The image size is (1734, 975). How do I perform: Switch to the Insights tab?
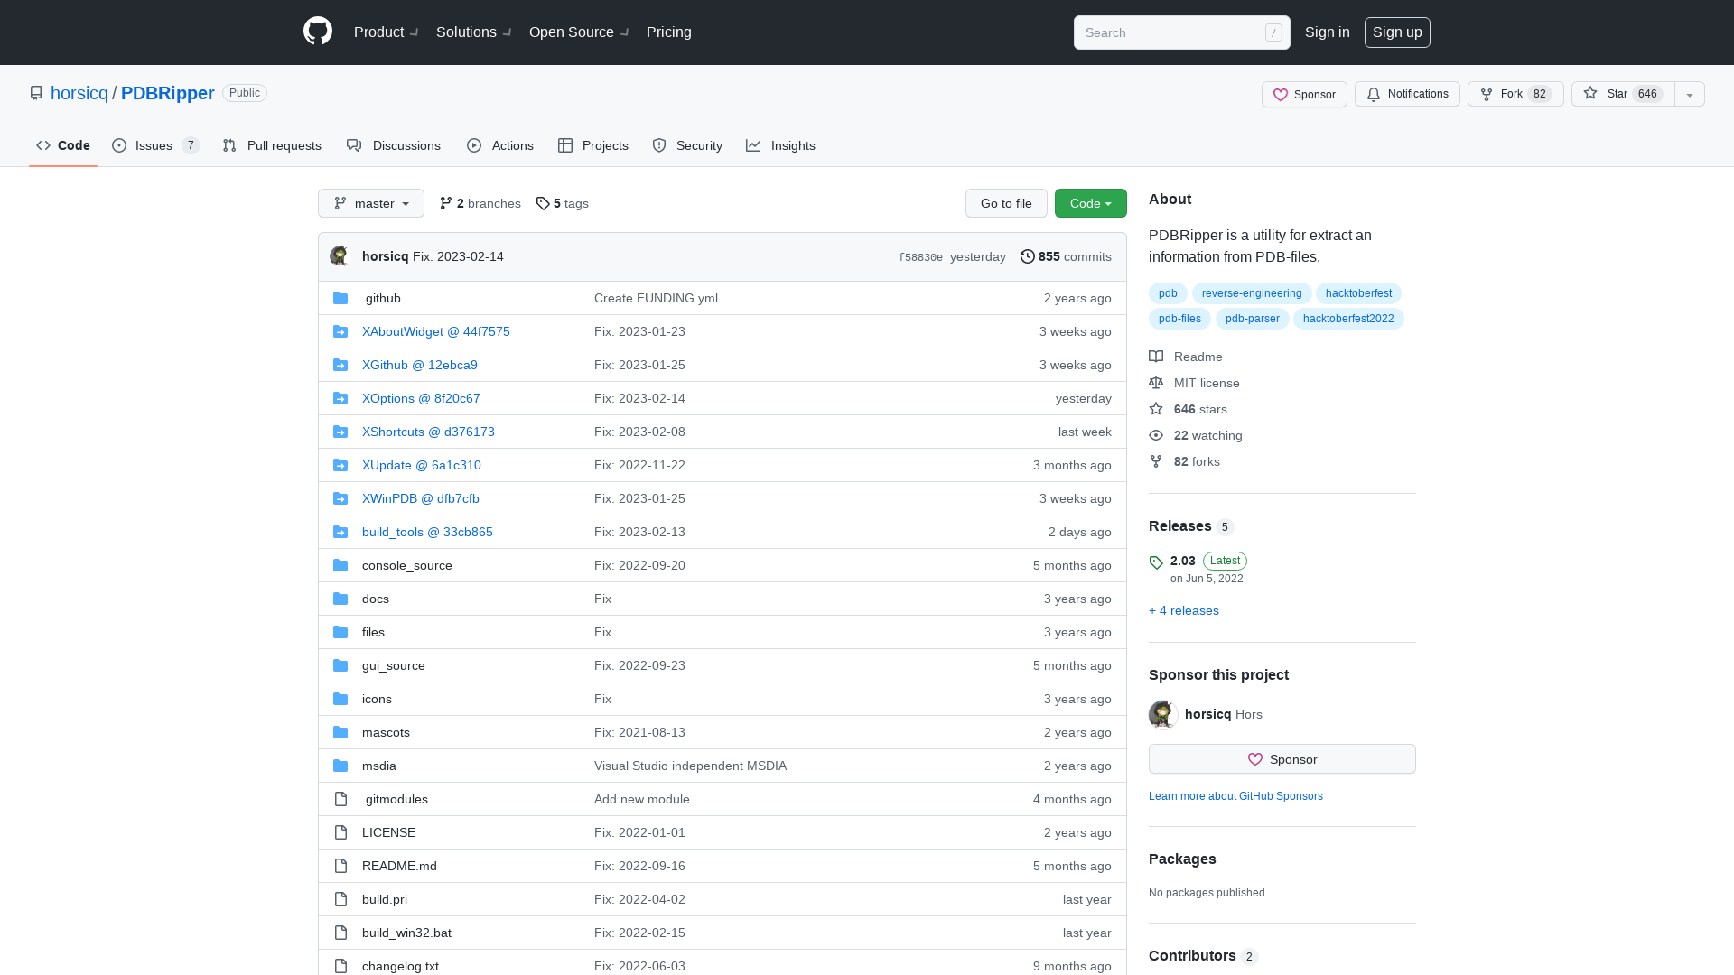781,145
